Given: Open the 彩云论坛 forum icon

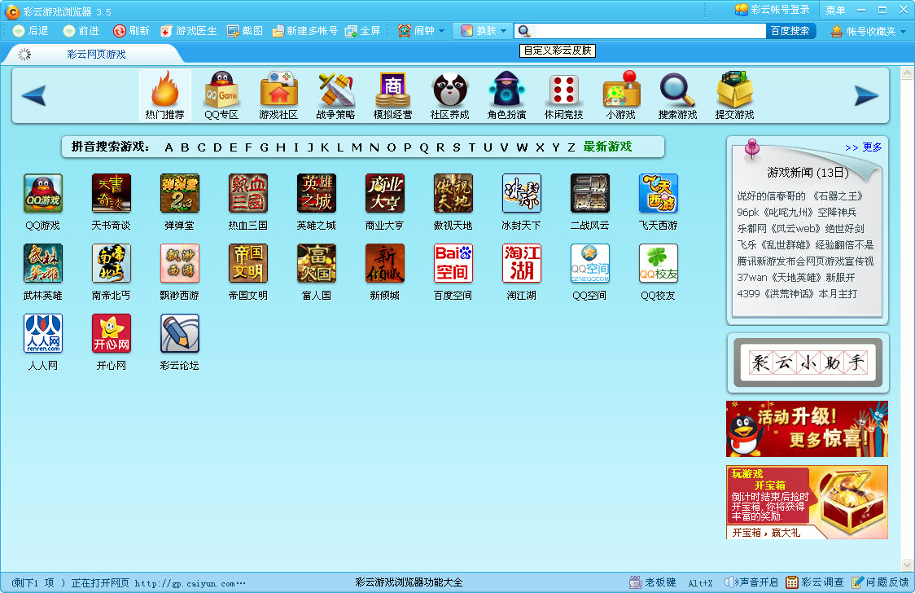Looking at the screenshot, I should pyautogui.click(x=180, y=333).
